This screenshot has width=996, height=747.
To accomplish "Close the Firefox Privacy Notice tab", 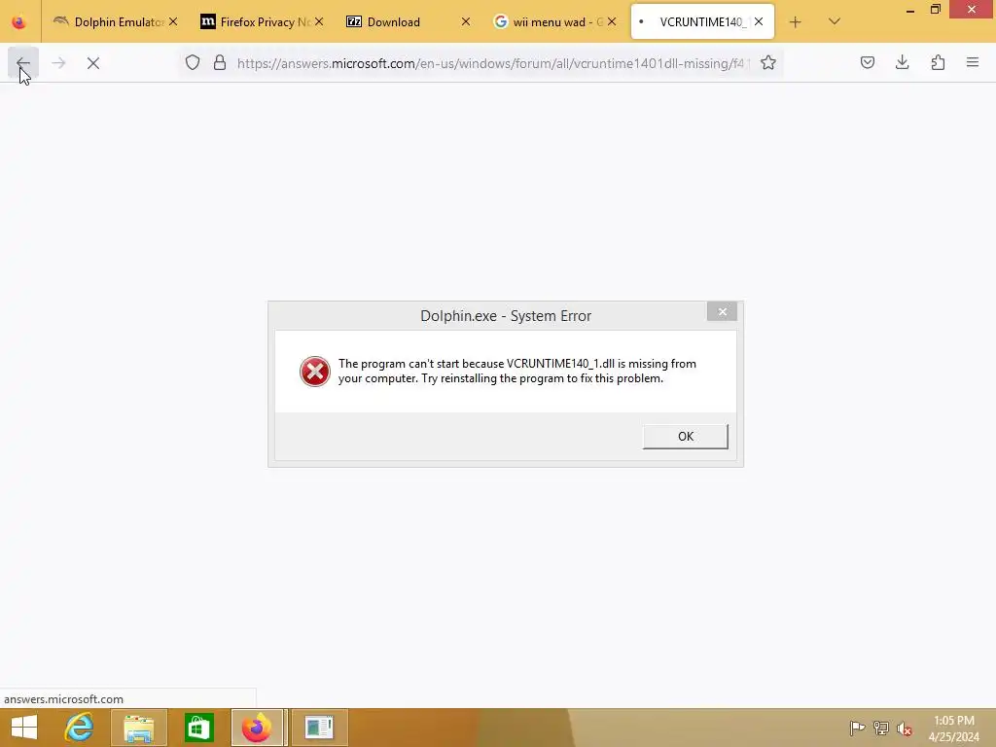I will click(319, 21).
